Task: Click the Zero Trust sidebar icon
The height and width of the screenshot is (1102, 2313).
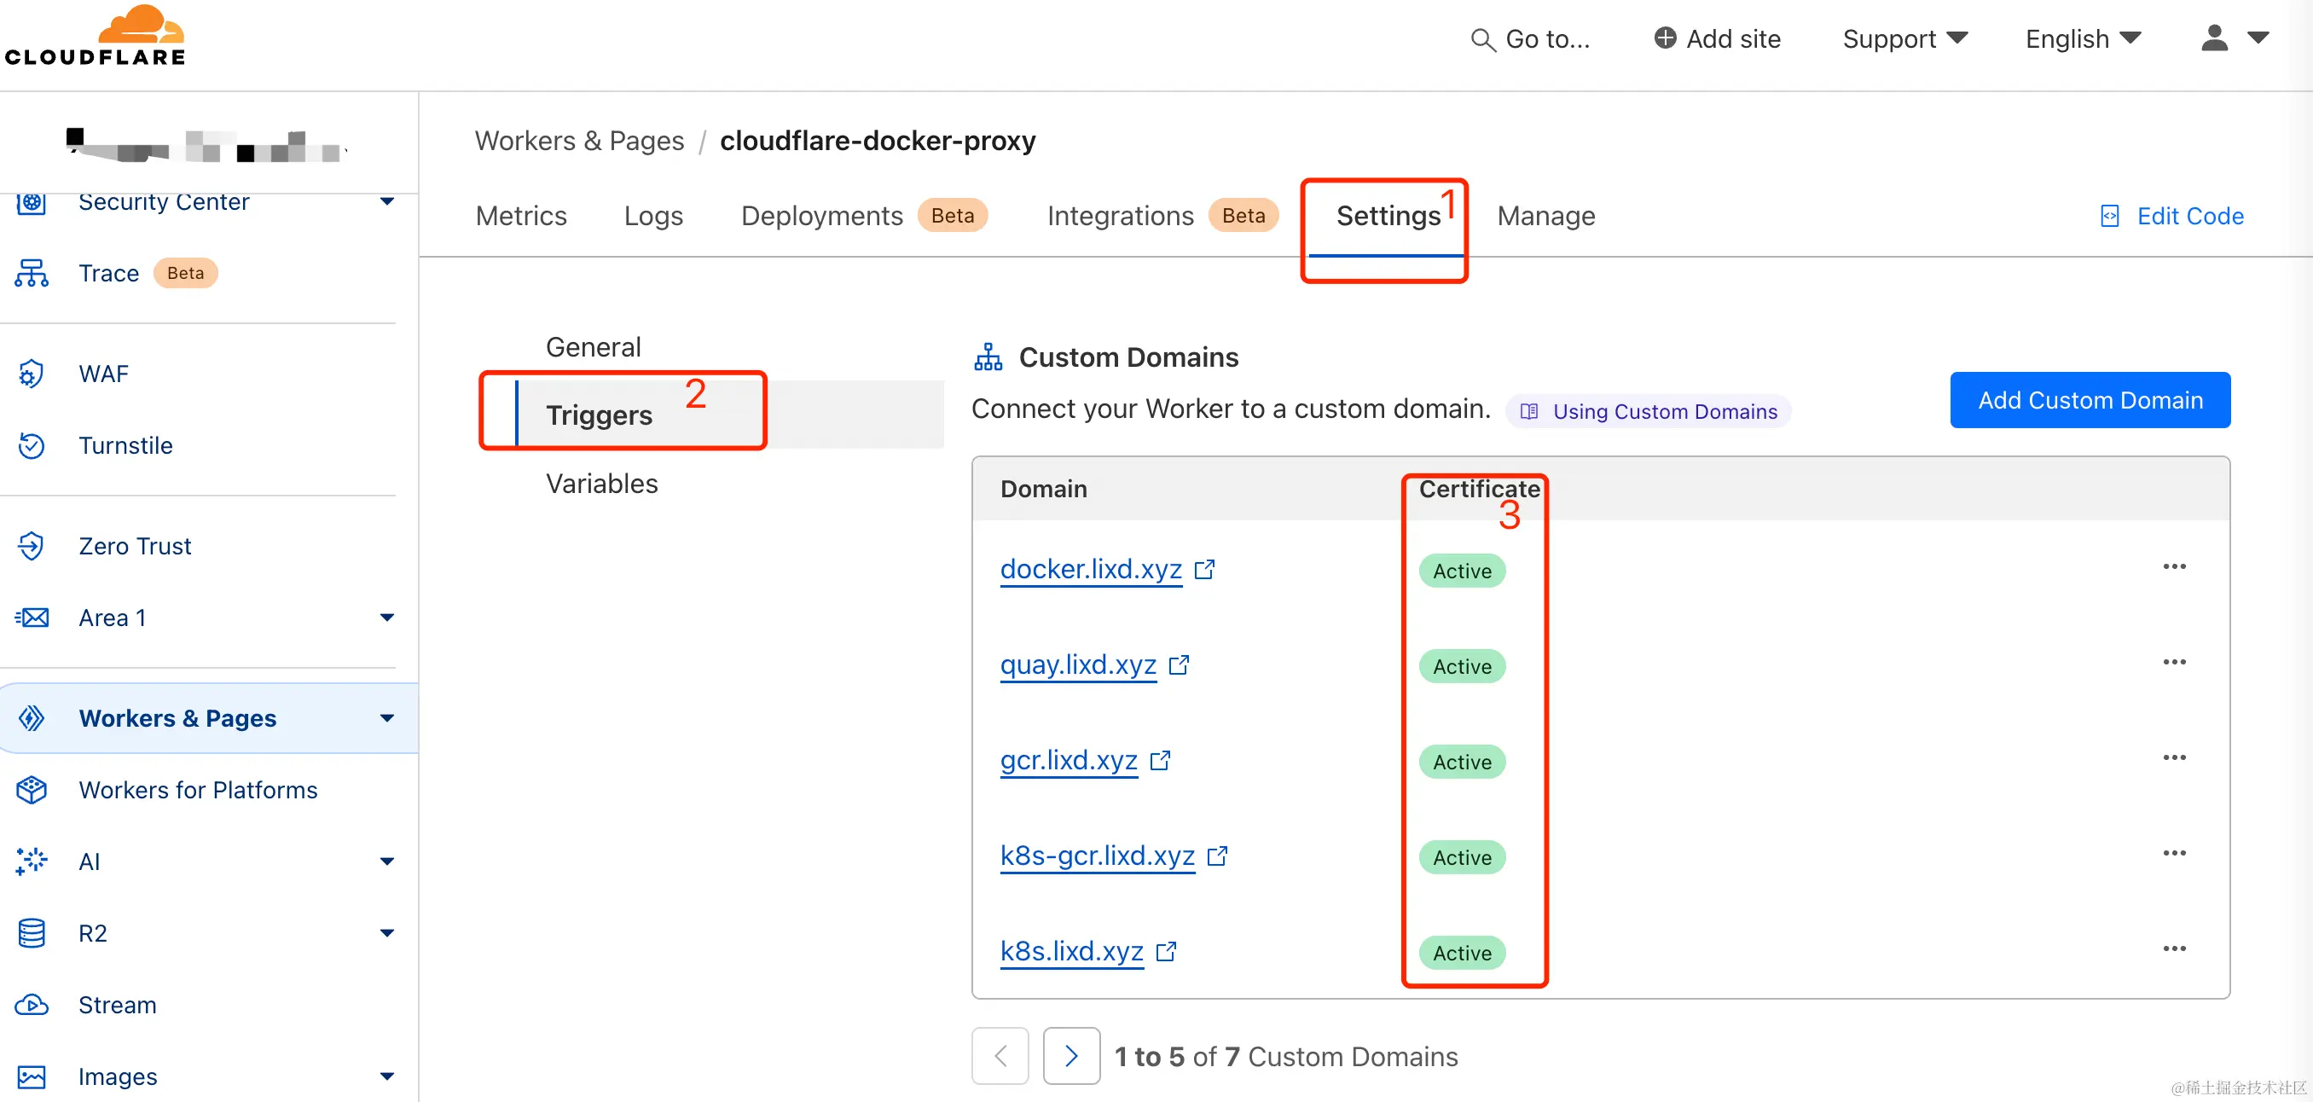Action: coord(32,546)
